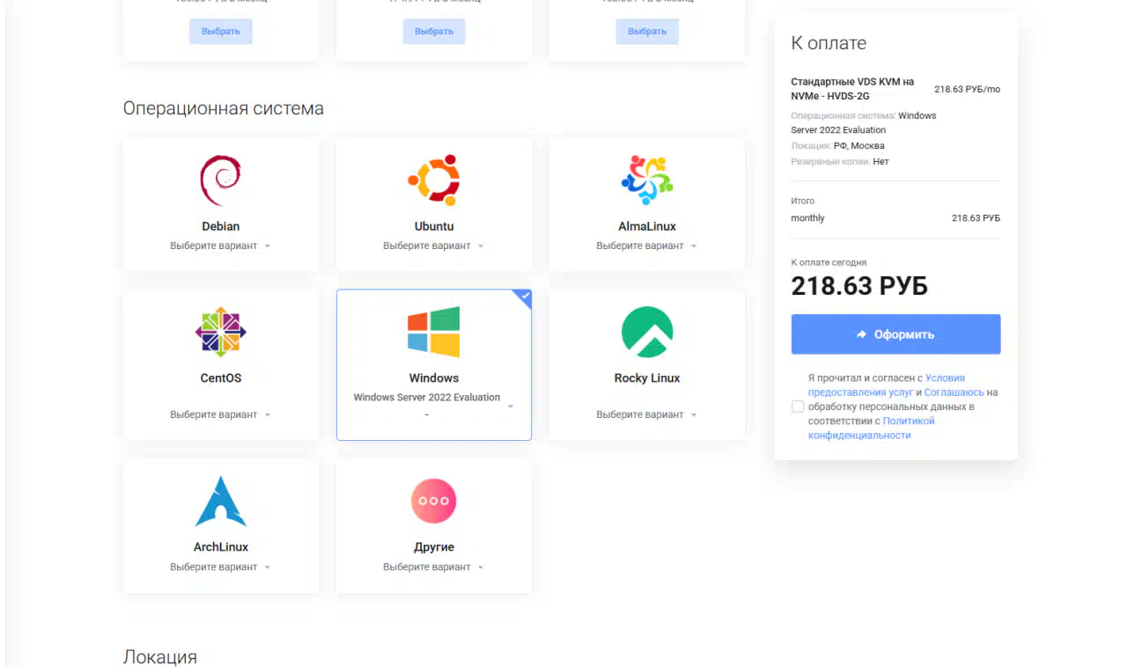Choose the Ubuntu logo icon

[x=434, y=180]
